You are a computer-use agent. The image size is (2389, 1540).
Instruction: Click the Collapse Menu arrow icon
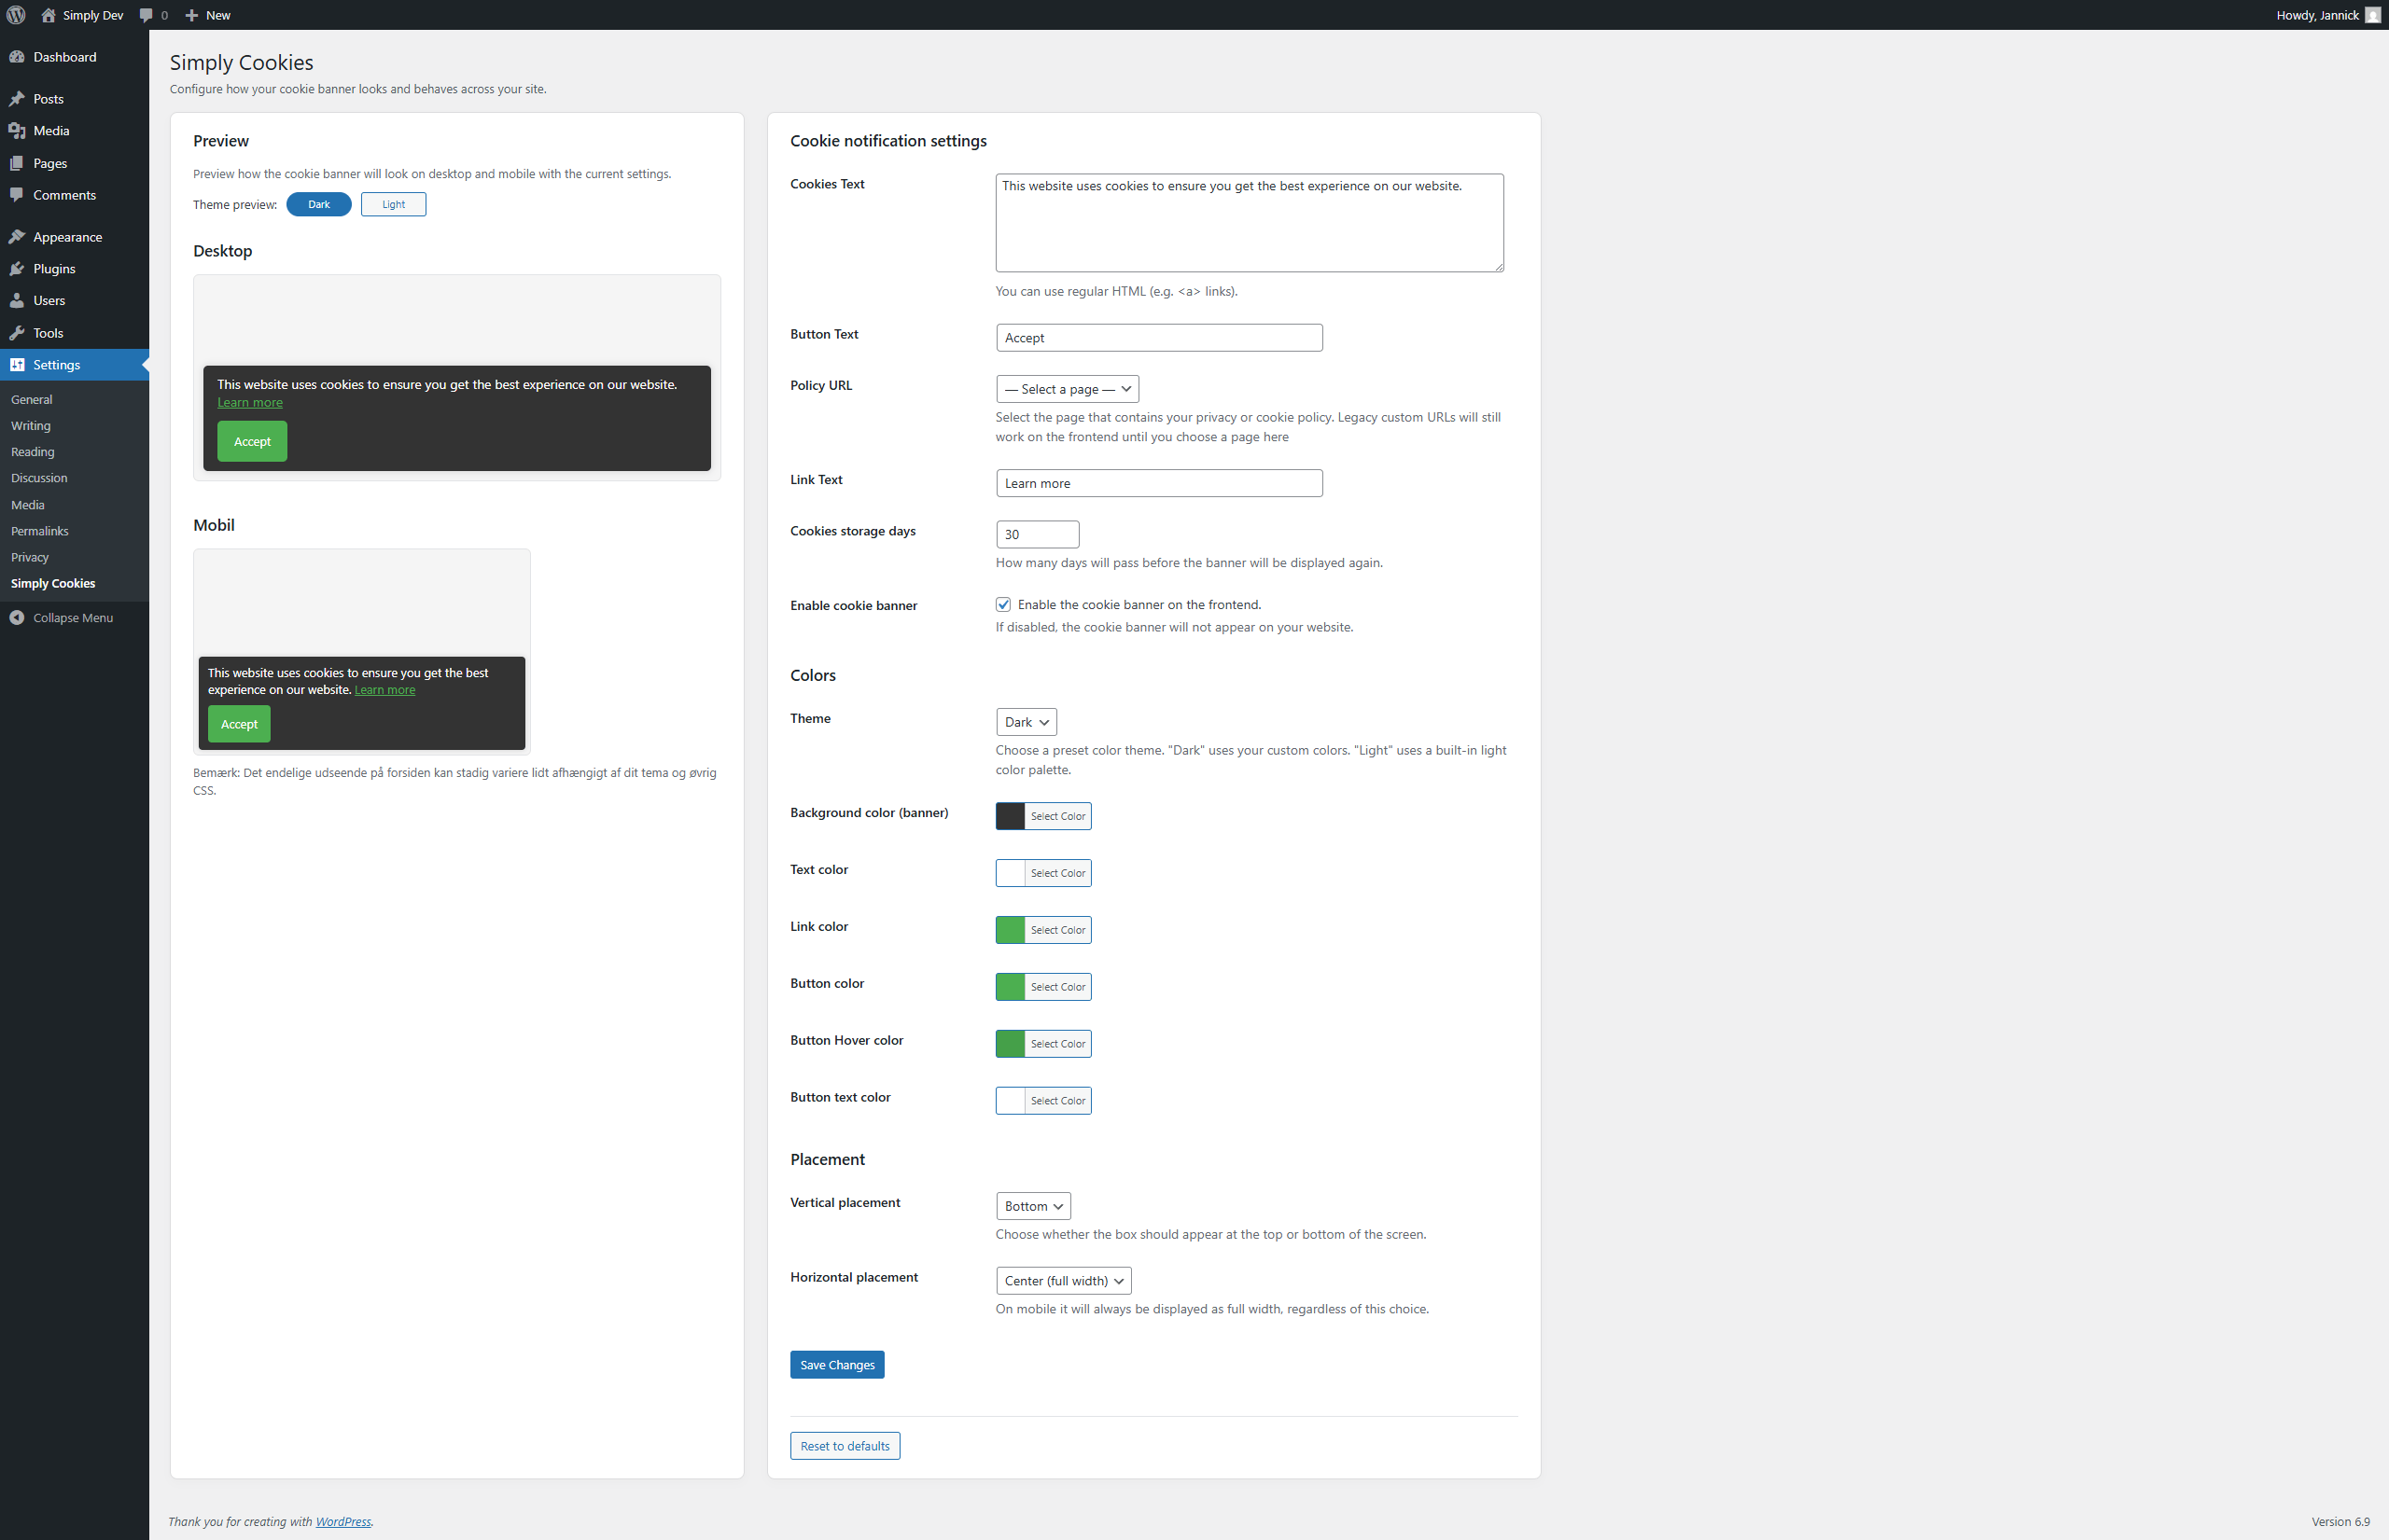(17, 618)
